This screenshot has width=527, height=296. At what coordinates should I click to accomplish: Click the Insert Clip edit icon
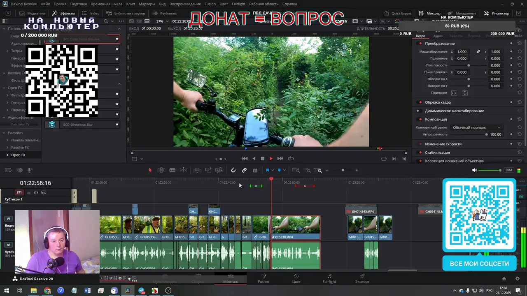click(x=197, y=170)
